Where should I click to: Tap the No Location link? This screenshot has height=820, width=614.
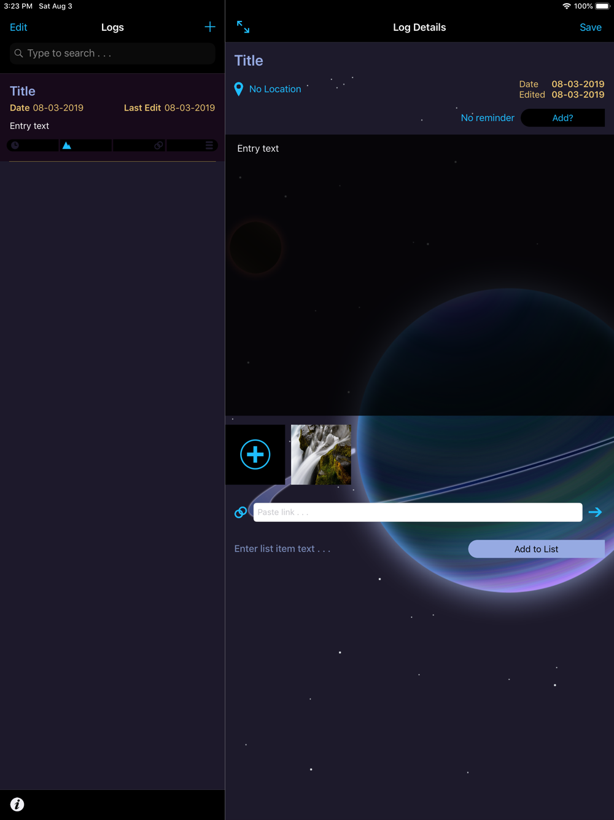point(275,89)
